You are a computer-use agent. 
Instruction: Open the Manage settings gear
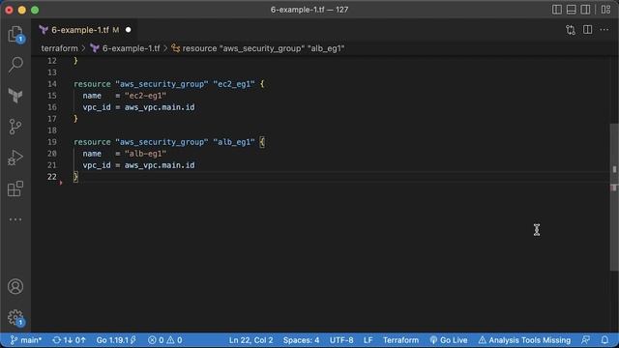tap(15, 317)
